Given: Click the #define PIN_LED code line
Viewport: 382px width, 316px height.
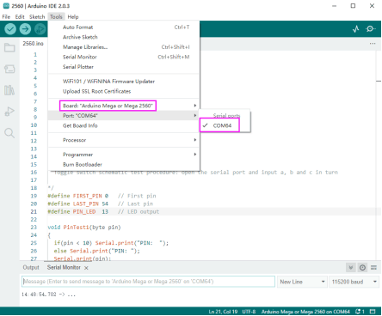Looking at the screenshot, I should coord(103,212).
